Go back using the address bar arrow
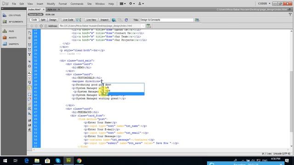Screen dimensions: 294x165 (x=32, y=26)
